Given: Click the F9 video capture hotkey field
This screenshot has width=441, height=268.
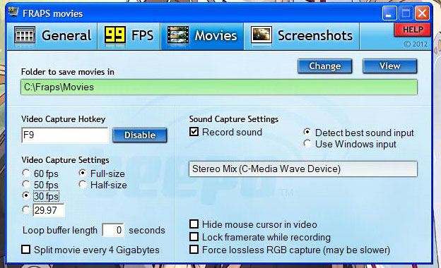Looking at the screenshot, I should (65, 135).
